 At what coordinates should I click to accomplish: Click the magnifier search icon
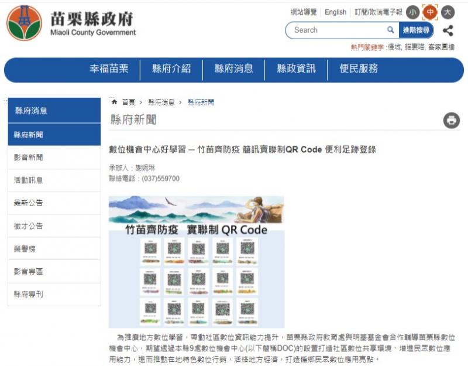(390, 30)
